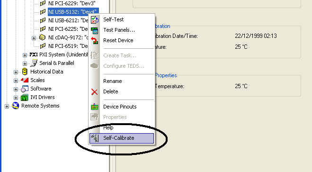312x172 pixels.
Task: Expand the PXI System node
Action: pos(25,55)
